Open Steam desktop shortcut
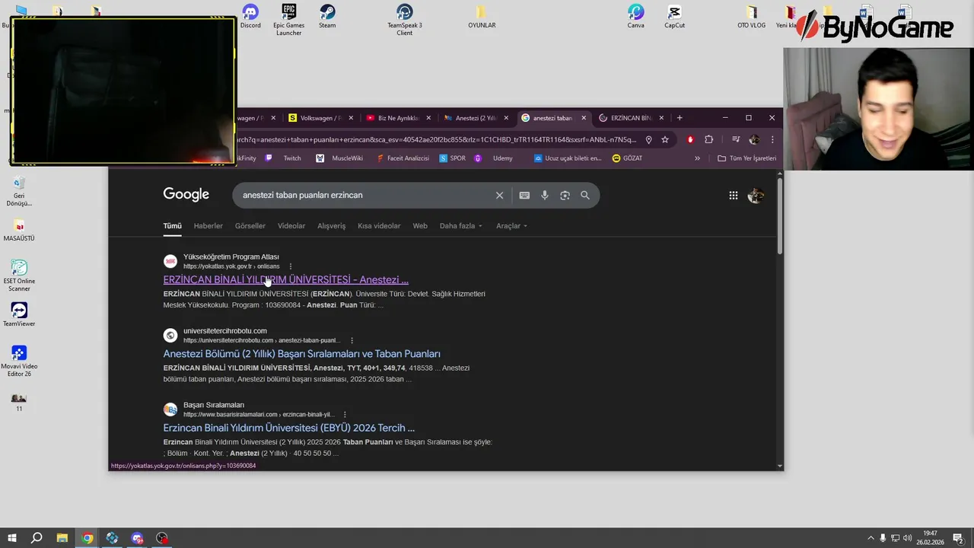This screenshot has height=548, width=974. pos(327,16)
